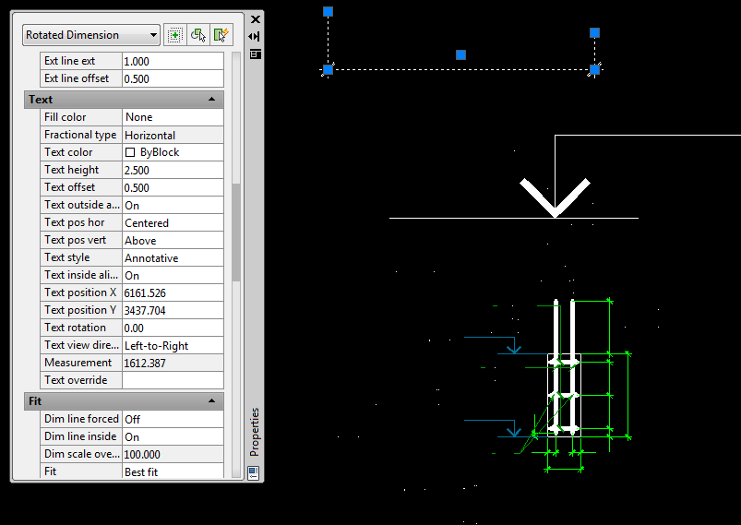This screenshot has height=525, width=741.
Task: Edit the Ext line offset value
Action: pos(173,78)
